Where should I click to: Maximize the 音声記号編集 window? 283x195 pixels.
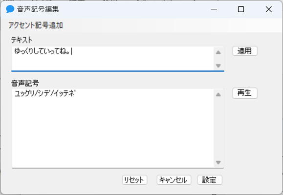[241, 9]
